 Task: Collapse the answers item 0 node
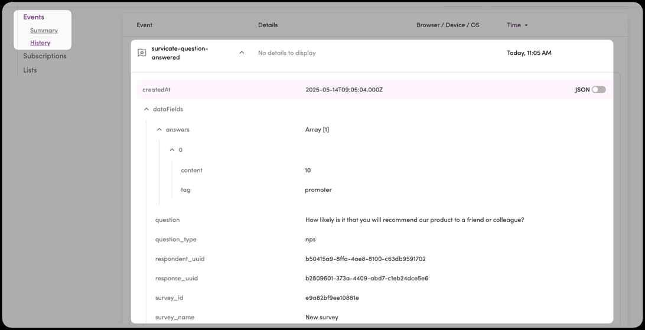click(172, 150)
